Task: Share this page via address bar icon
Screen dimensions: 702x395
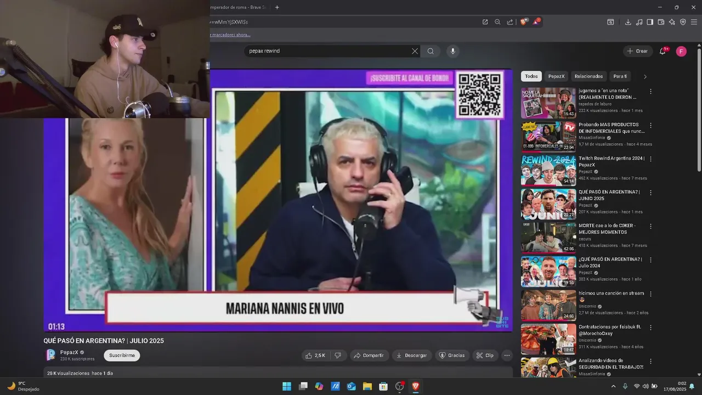Action: pos(510,22)
